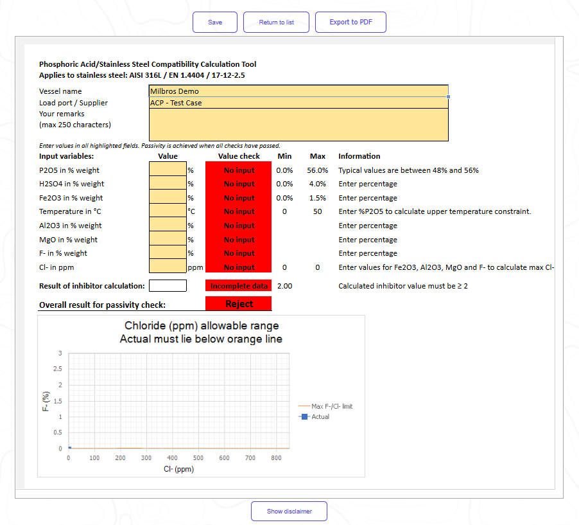Click 'No input' check for P2O5 row
Image resolution: width=579 pixels, height=525 pixels.
(239, 170)
